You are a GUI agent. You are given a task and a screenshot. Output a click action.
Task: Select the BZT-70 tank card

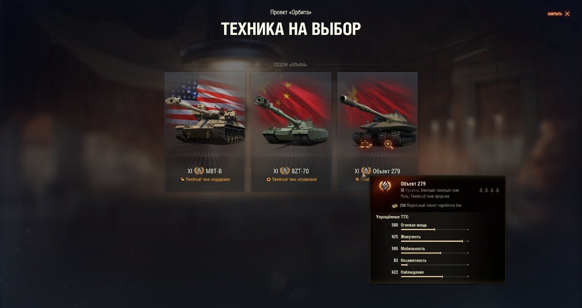pyautogui.click(x=291, y=132)
